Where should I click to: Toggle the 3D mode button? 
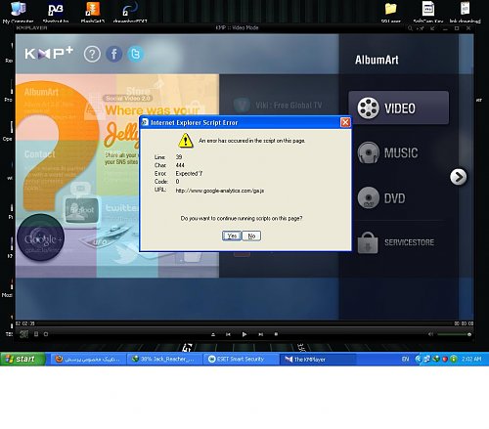click(x=23, y=334)
